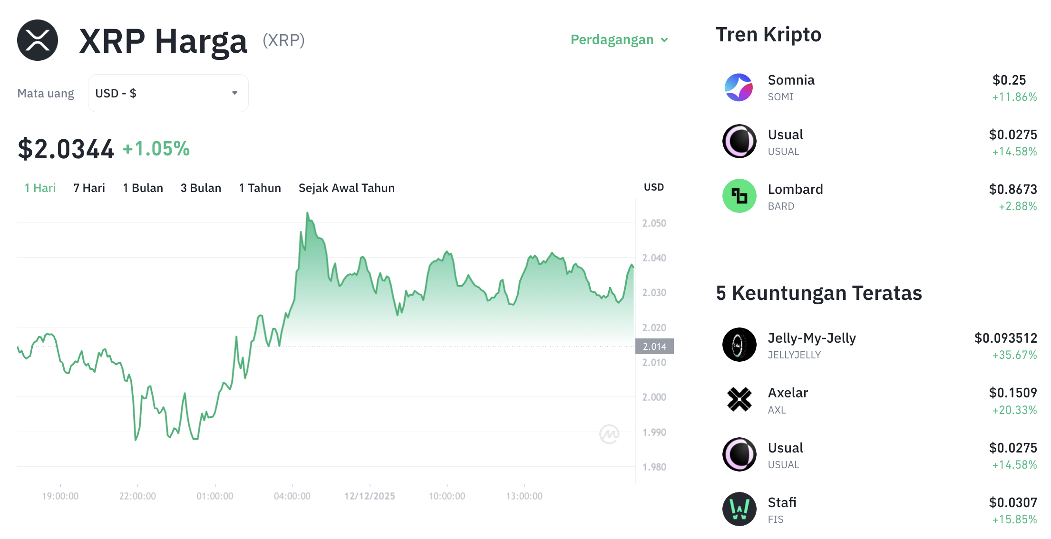Click the 2.014 current price marker
The image size is (1051, 539).
tap(654, 346)
